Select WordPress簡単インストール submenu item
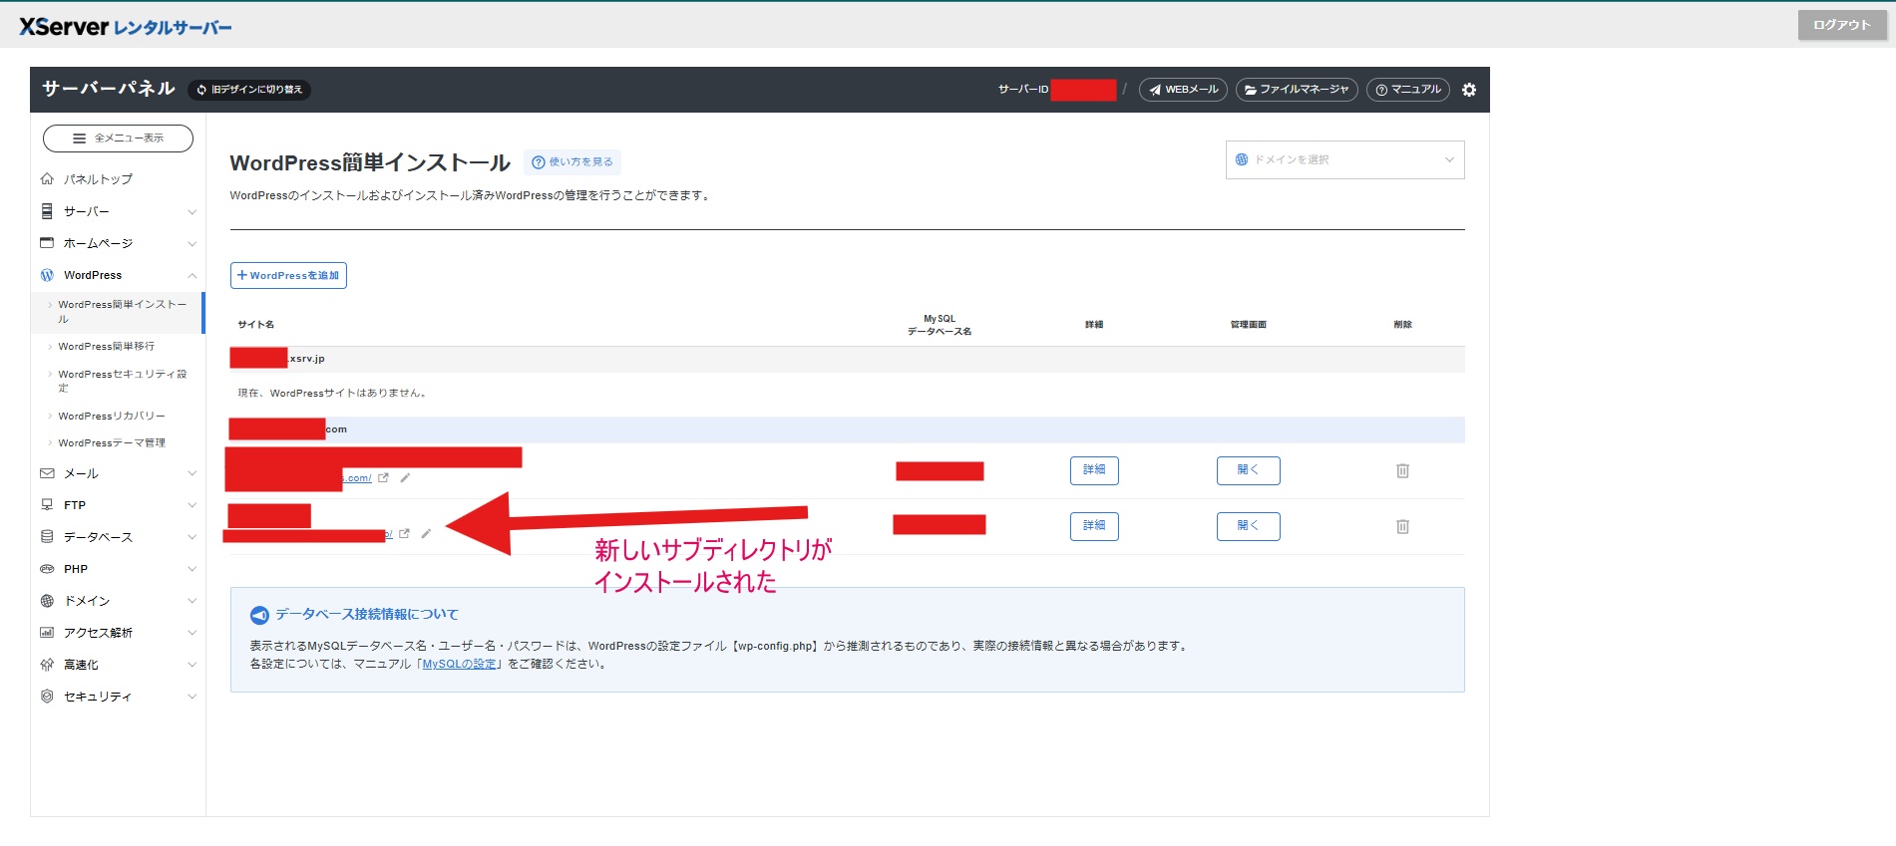The height and width of the screenshot is (846, 1896). coord(118,312)
